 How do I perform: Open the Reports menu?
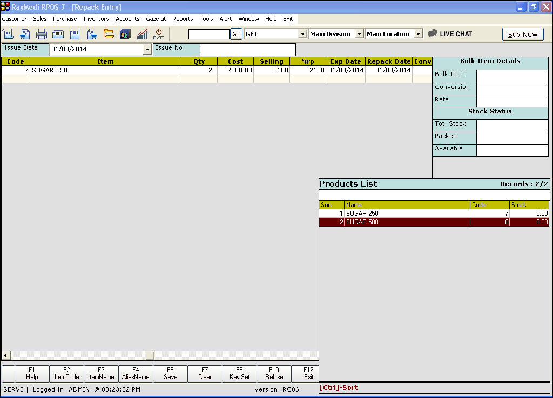click(183, 19)
